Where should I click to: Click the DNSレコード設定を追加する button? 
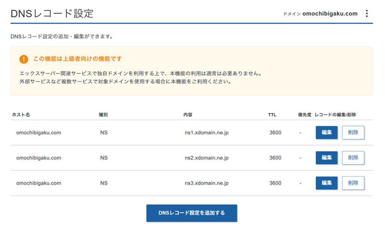coord(192,213)
